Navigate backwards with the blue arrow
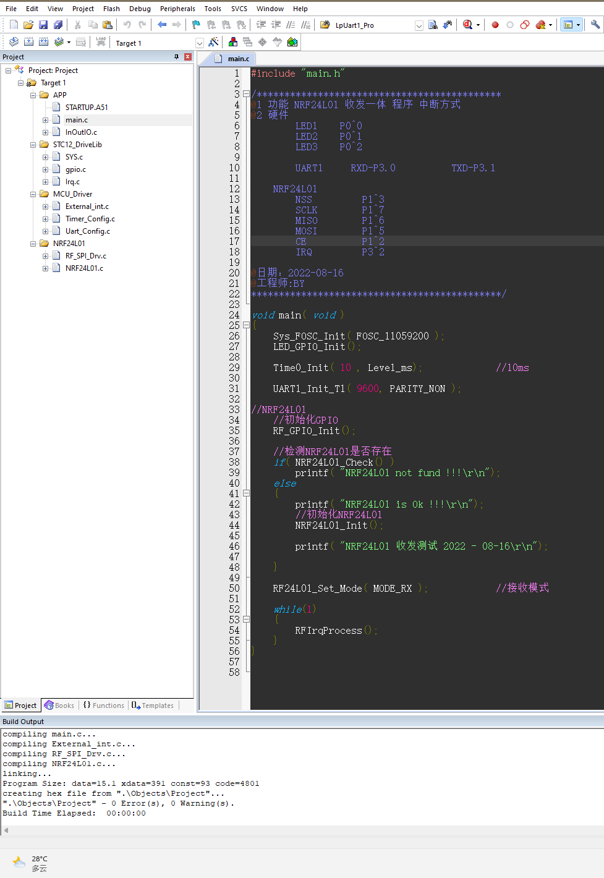604x878 pixels. click(162, 25)
